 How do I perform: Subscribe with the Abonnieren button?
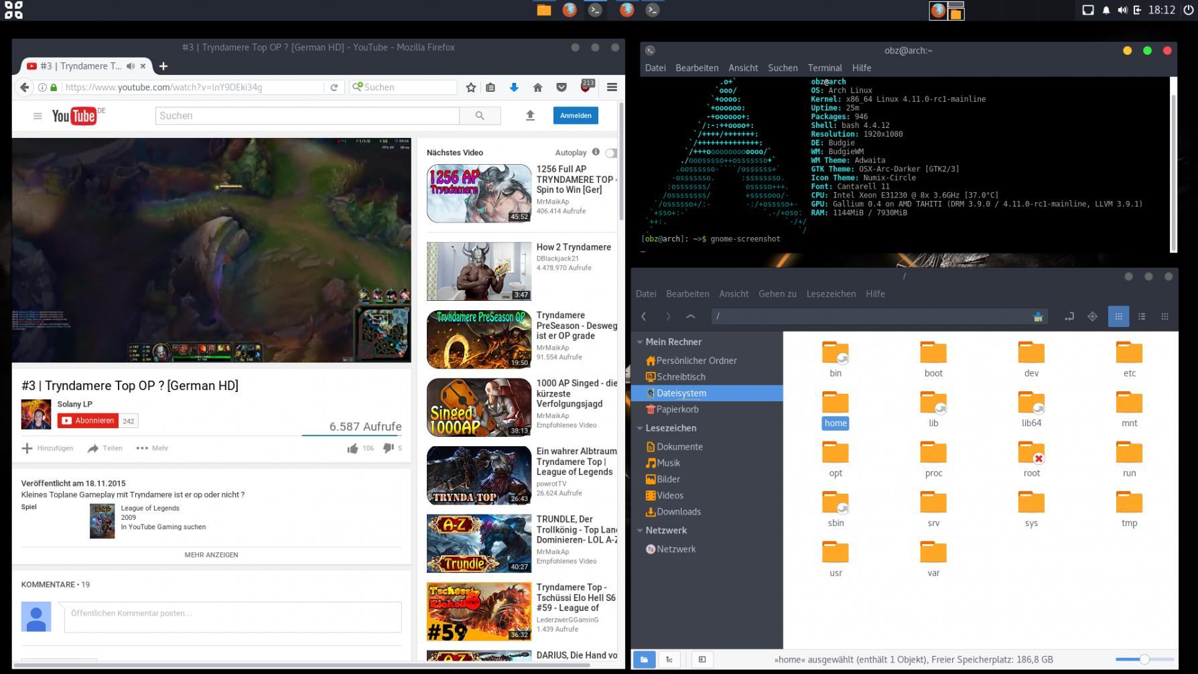pos(88,421)
